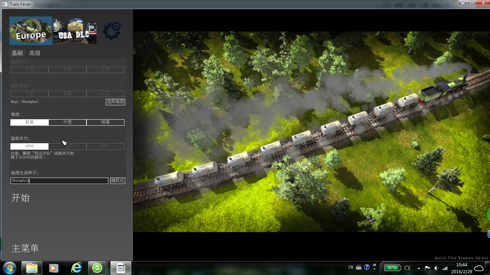490x275 pixels.
Task: Switch to the Train Fever taskbar icon
Action: click(121, 268)
